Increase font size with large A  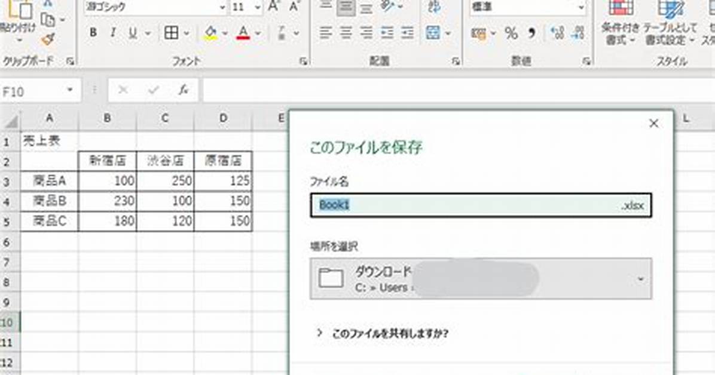274,6
